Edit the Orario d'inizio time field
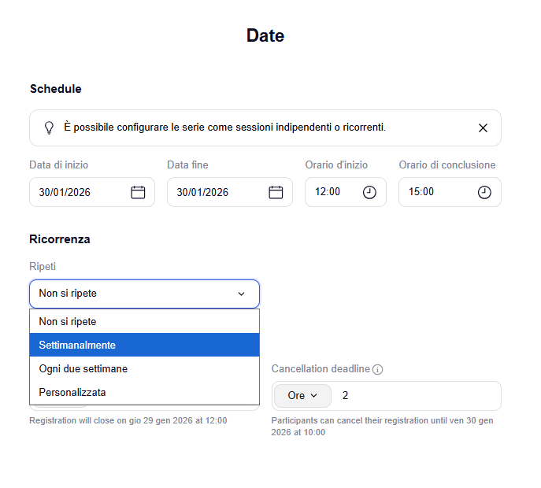The width and height of the screenshot is (541, 488). (x=331, y=192)
